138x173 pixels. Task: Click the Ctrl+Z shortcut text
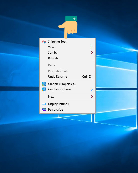tap(86, 77)
